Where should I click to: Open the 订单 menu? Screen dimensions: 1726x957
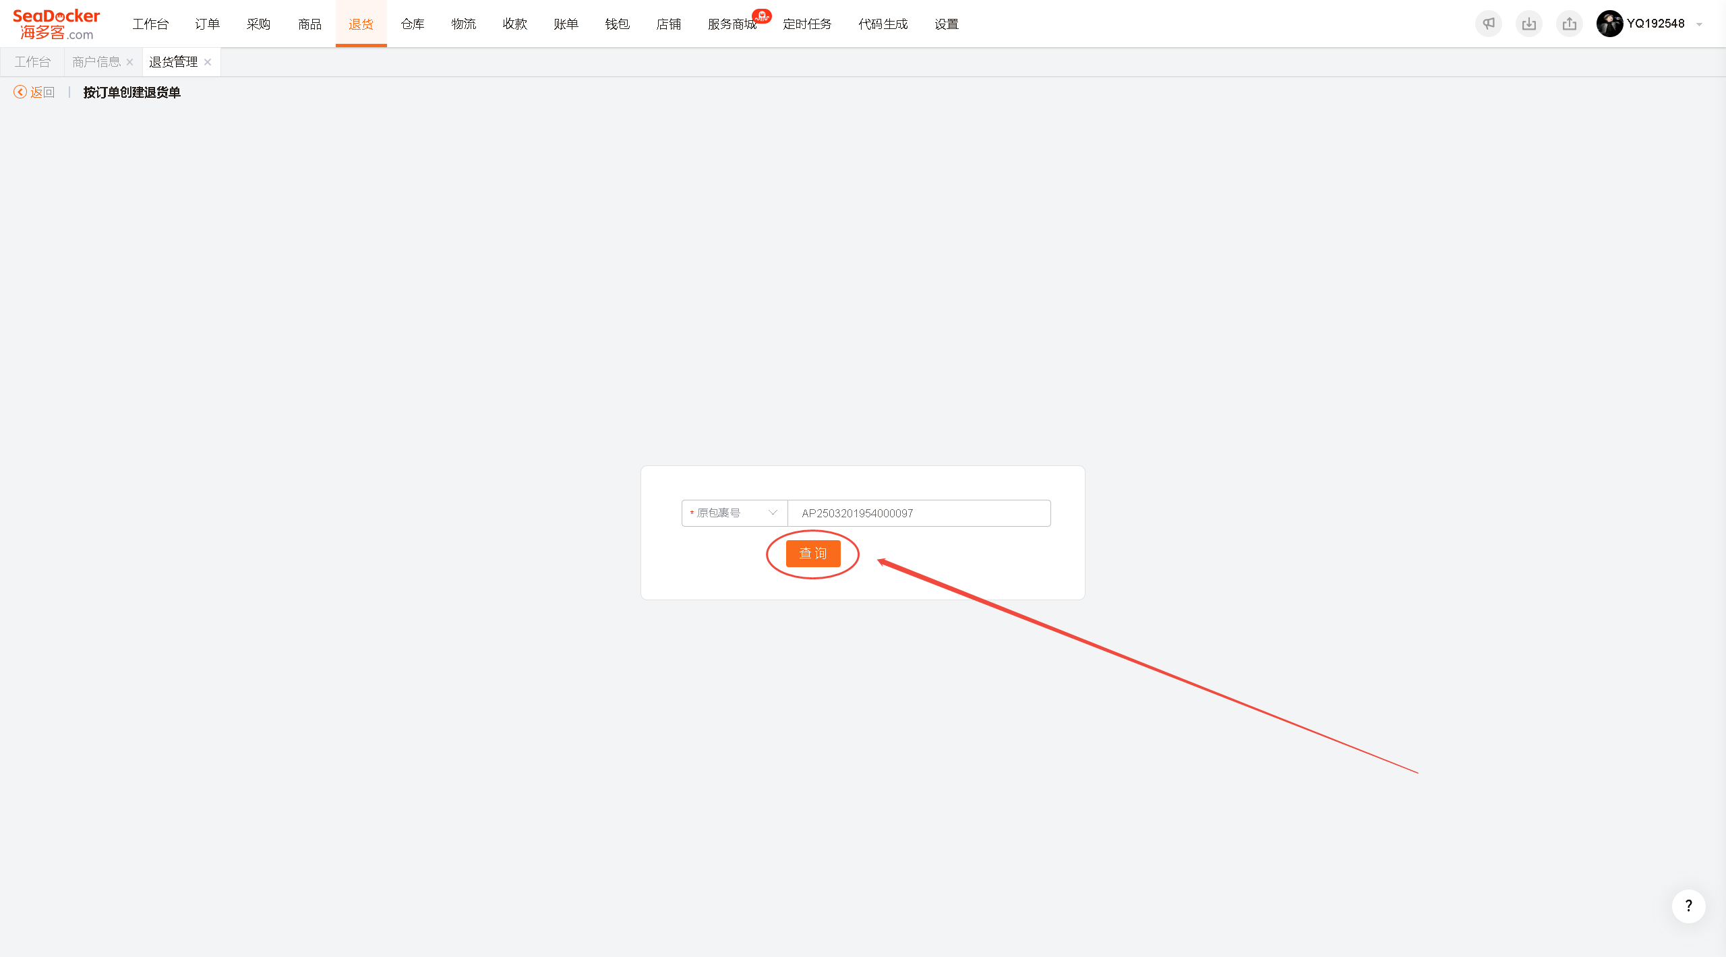[x=208, y=24]
